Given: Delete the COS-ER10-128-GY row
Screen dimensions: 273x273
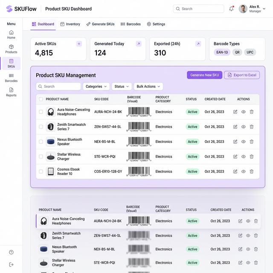Looking at the screenshot, I should click(x=252, y=171).
